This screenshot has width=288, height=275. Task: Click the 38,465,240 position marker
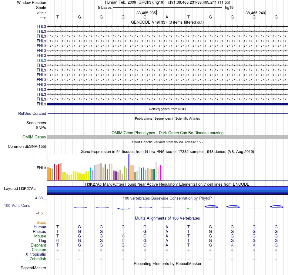[255, 13]
